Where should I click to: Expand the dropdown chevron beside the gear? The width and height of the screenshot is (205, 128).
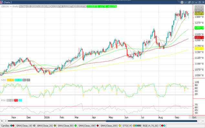click(x=186, y=2)
